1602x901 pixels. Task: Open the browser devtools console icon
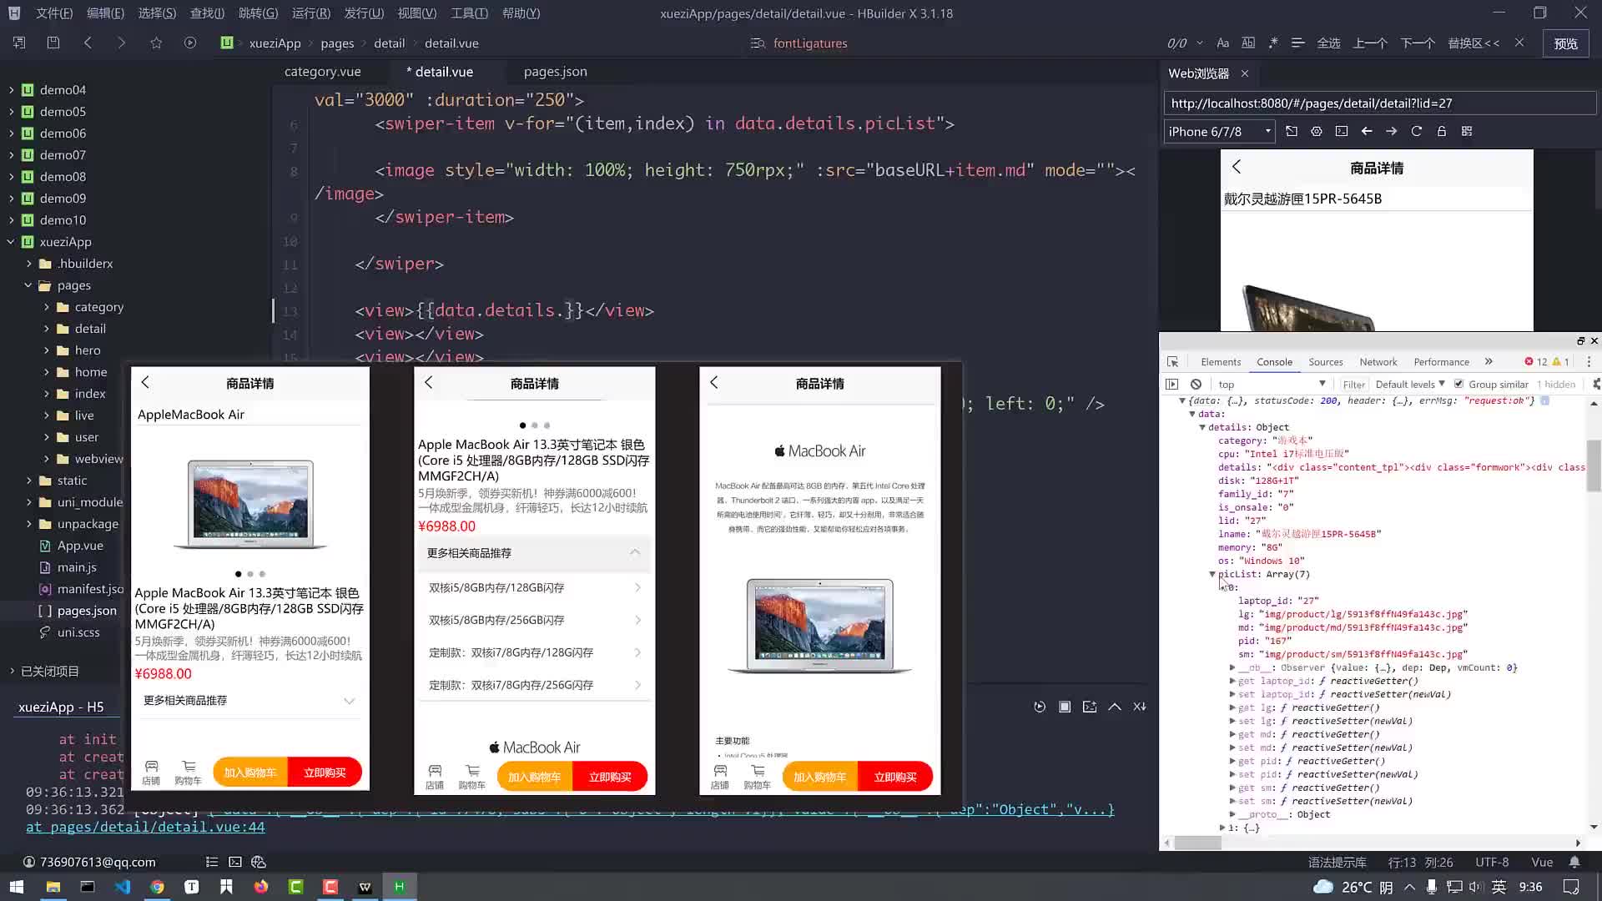point(1342,131)
